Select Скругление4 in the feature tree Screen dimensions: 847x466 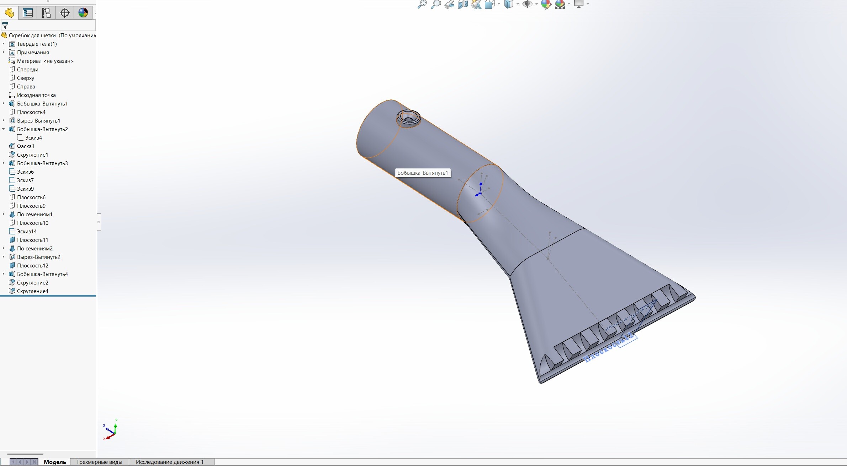[33, 291]
